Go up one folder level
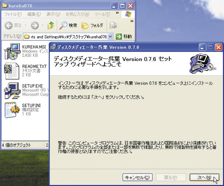This screenshot has height=186, width=224. 51,25
